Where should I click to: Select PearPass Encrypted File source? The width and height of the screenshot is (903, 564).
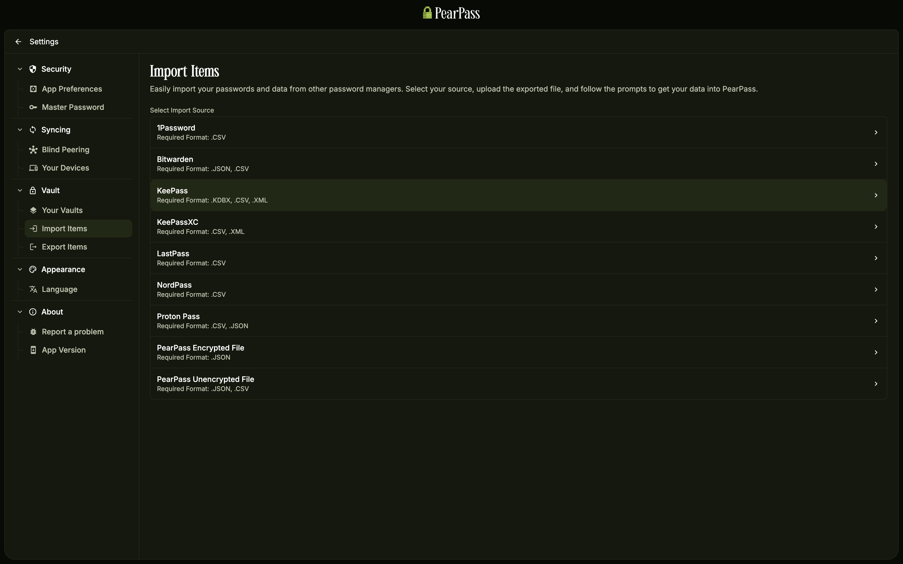coord(518,352)
